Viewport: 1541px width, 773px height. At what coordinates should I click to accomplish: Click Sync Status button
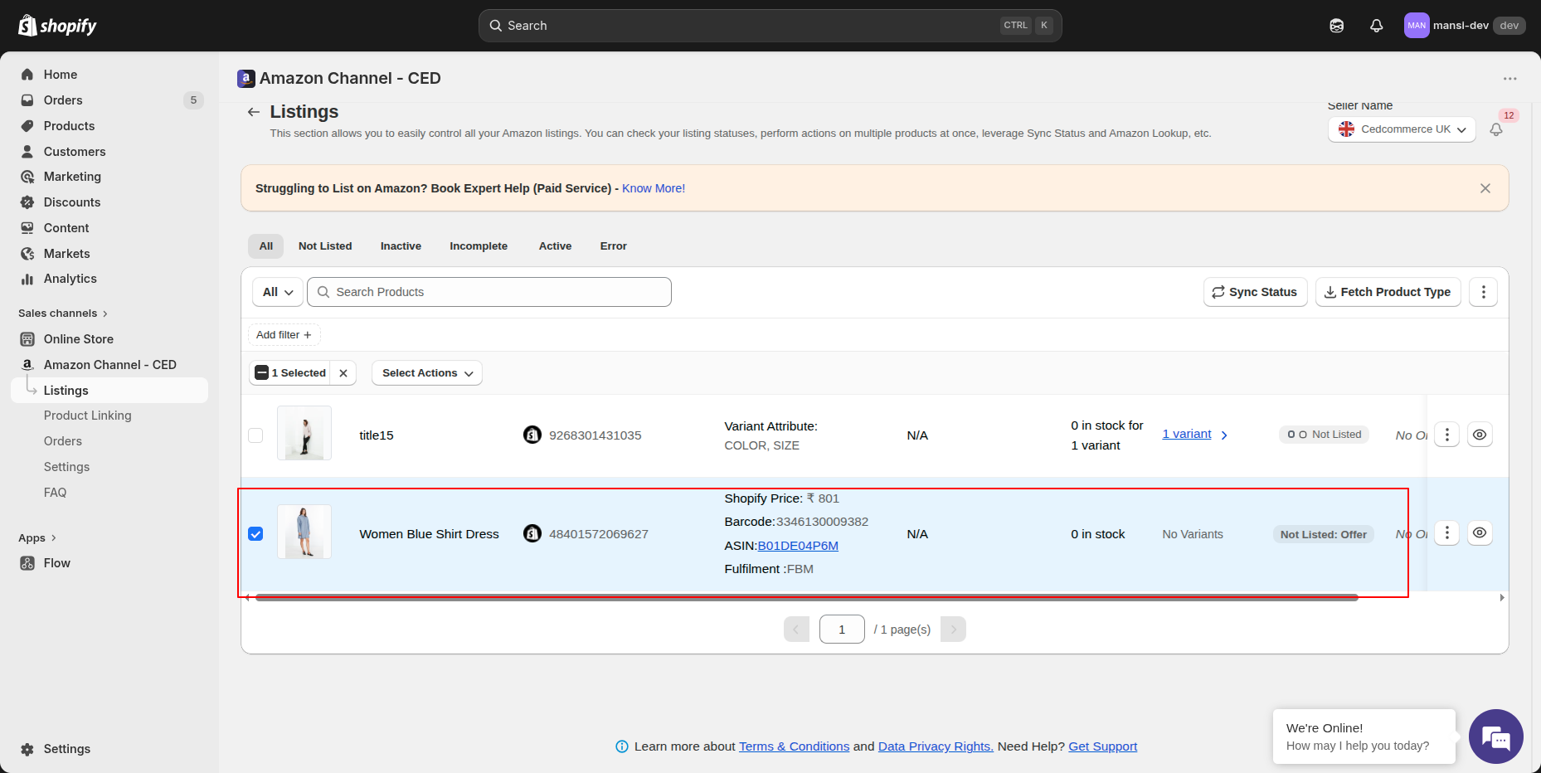click(1255, 292)
